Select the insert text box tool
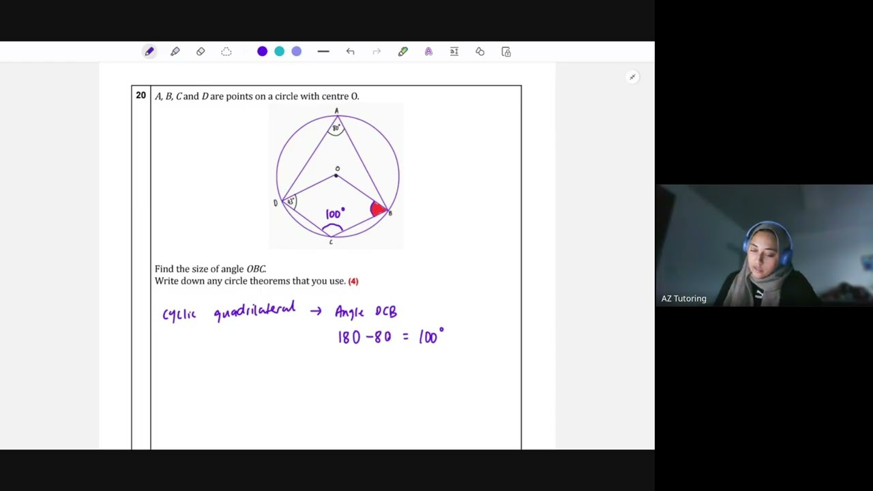This screenshot has height=491, width=873. click(x=454, y=52)
